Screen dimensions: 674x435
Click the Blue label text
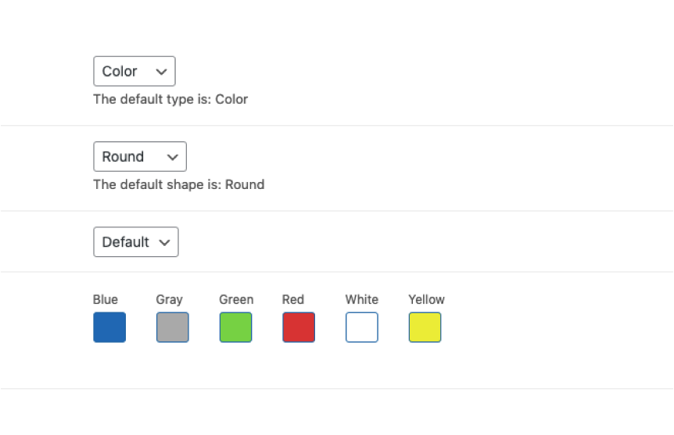106,299
